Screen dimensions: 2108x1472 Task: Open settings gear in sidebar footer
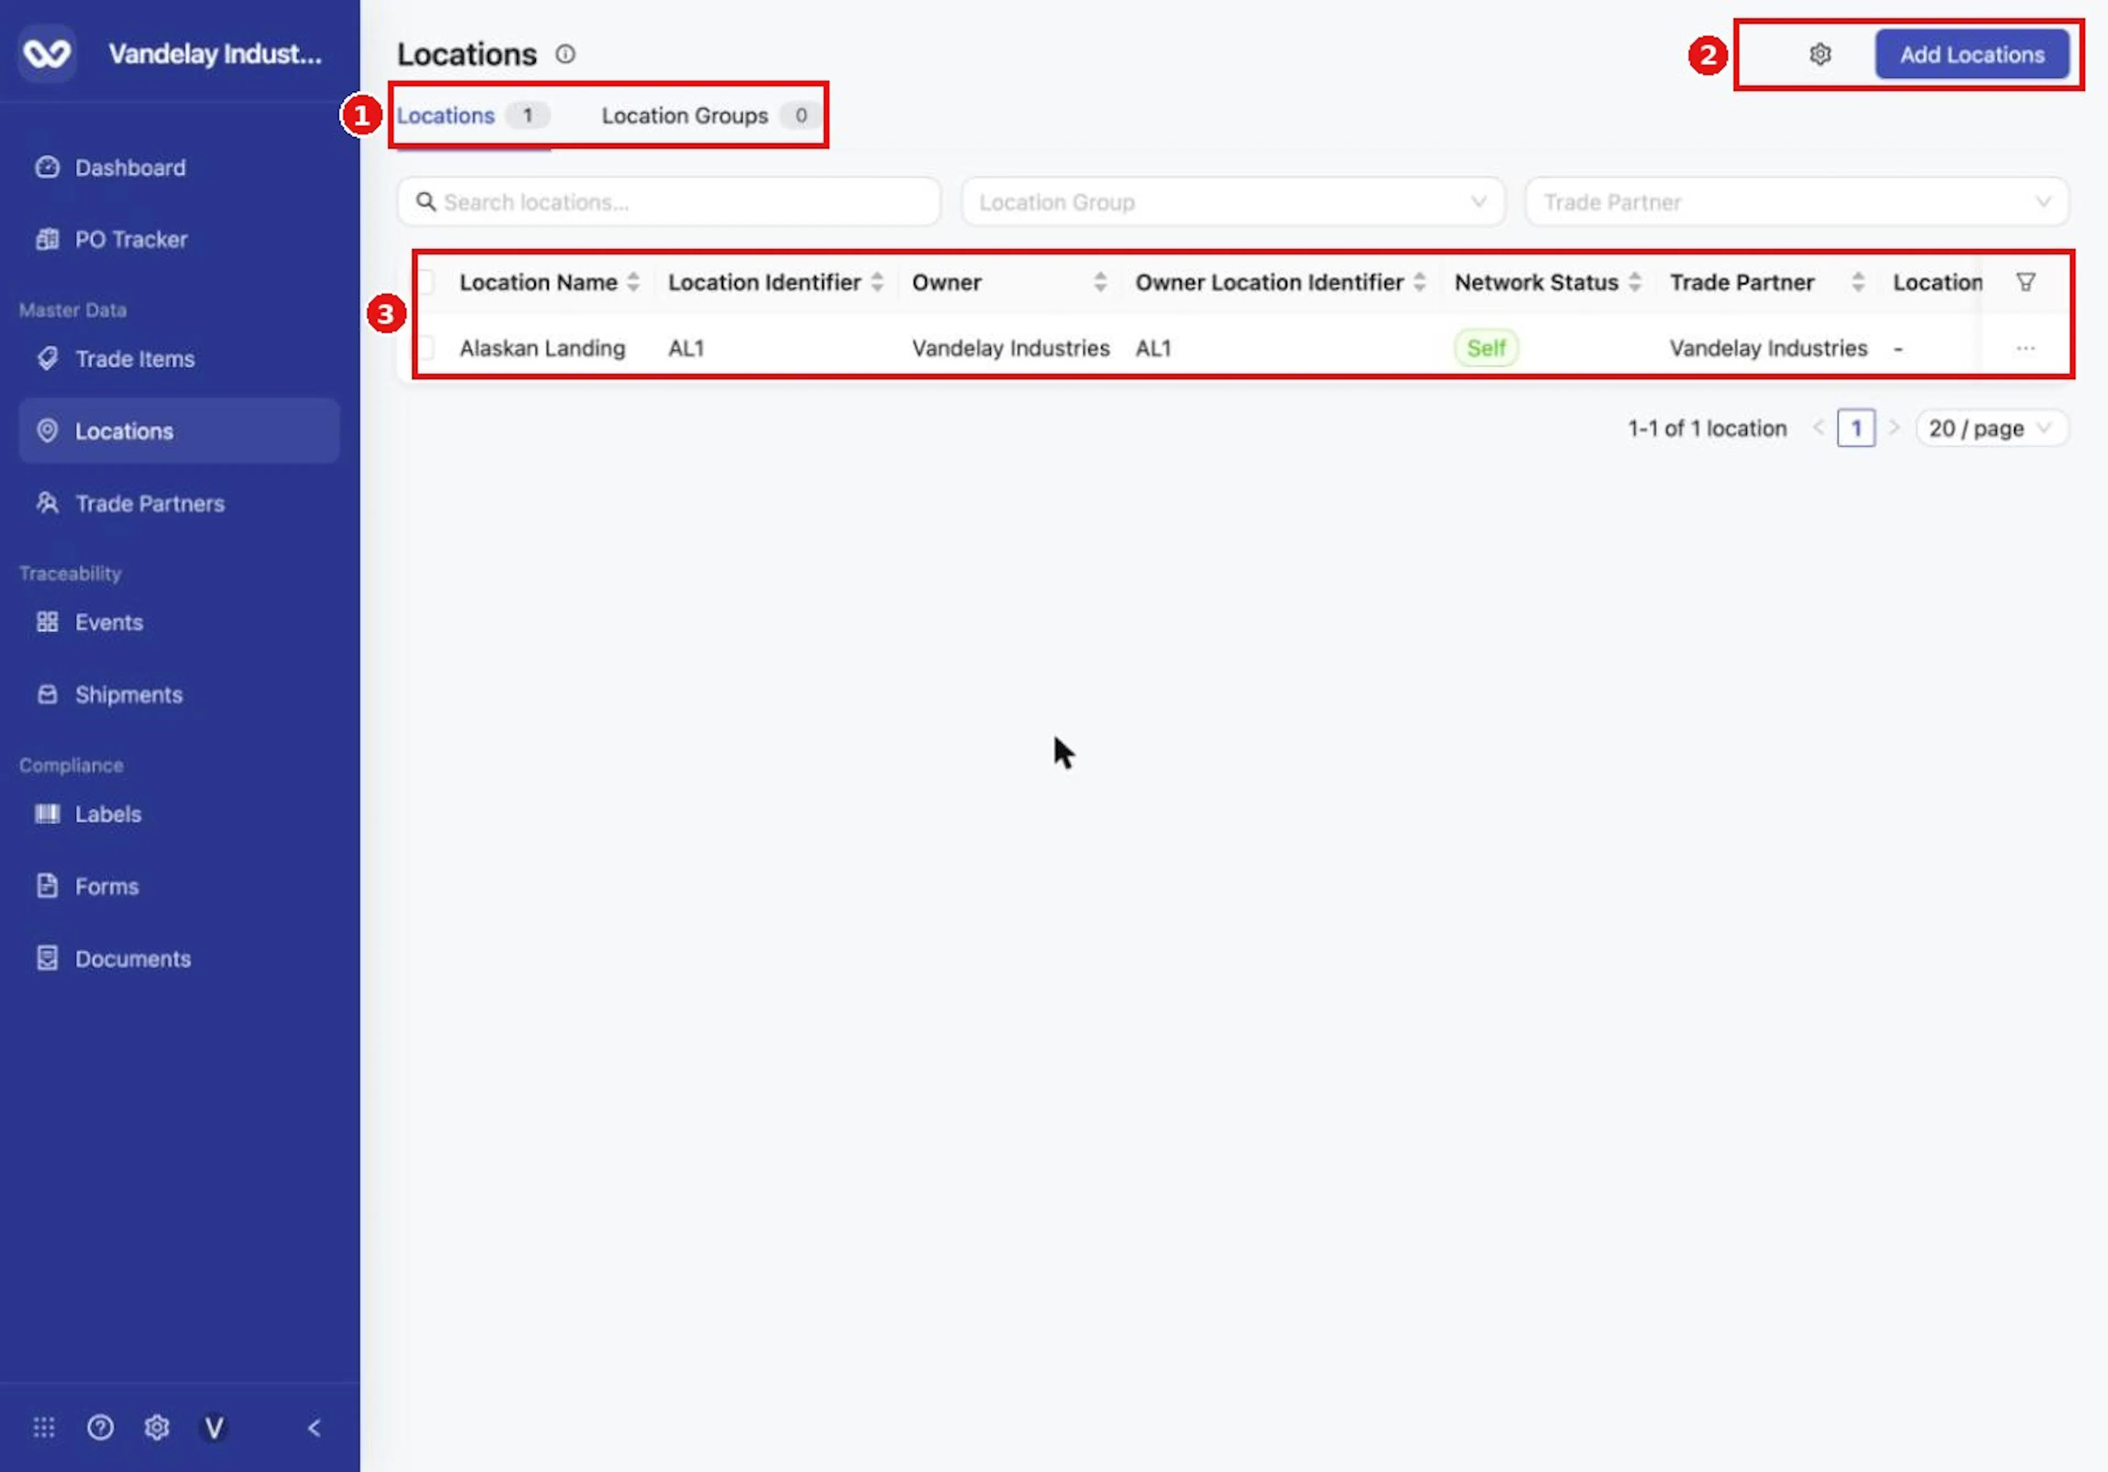[157, 1427]
